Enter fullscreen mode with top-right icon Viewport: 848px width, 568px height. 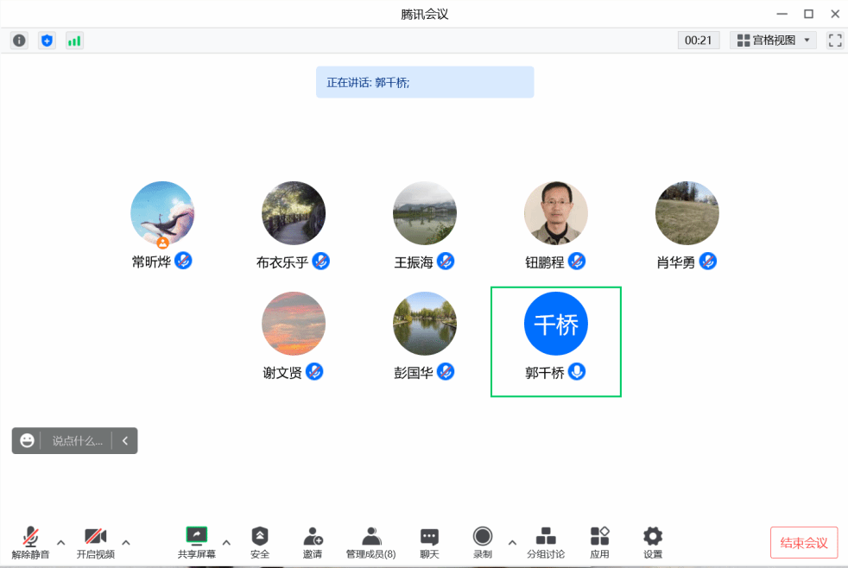point(834,41)
